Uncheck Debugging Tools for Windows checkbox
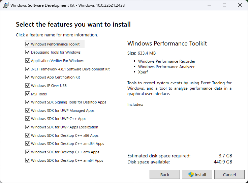Viewport: 248px width, 183px height. point(28,52)
